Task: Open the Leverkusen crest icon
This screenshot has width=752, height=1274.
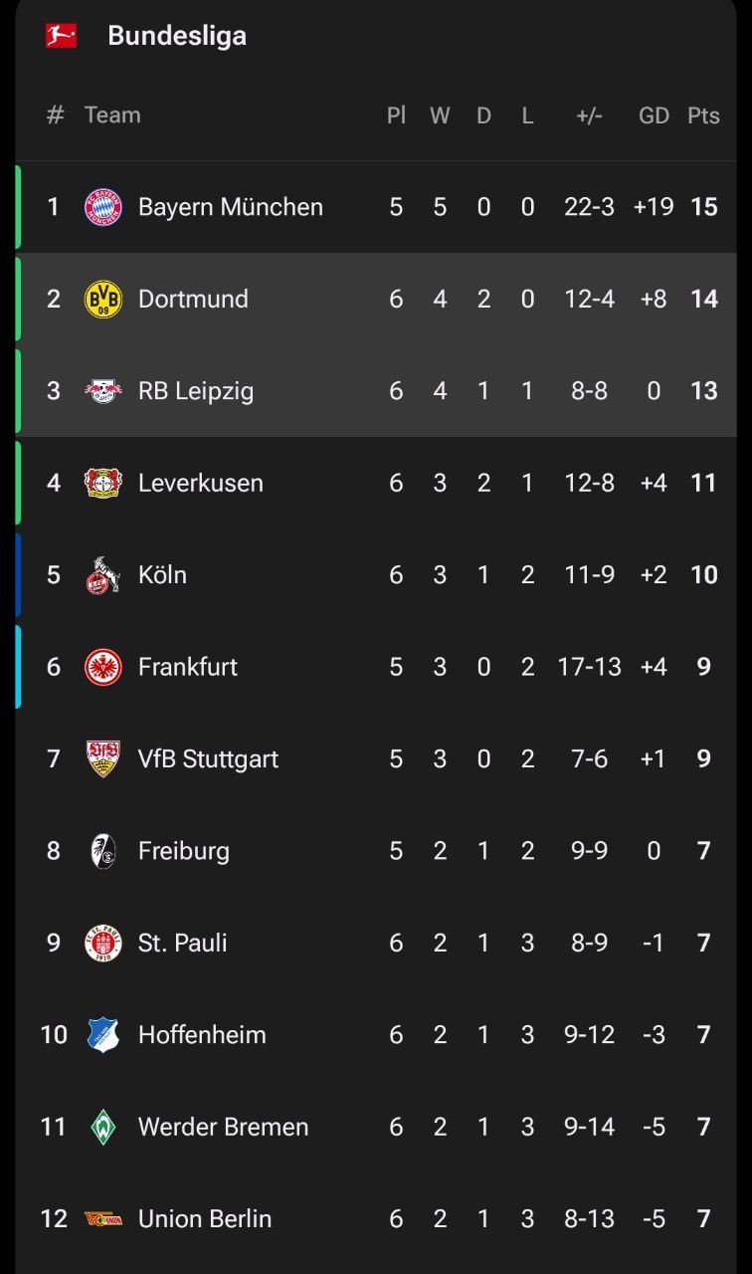Action: click(x=103, y=483)
